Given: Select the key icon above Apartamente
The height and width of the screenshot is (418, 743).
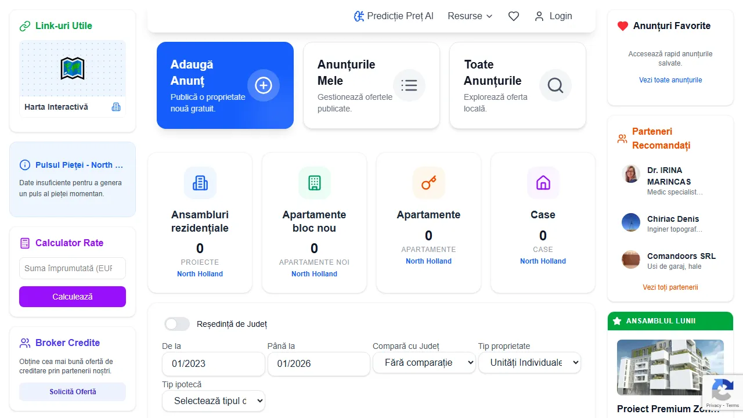Looking at the screenshot, I should [x=428, y=183].
